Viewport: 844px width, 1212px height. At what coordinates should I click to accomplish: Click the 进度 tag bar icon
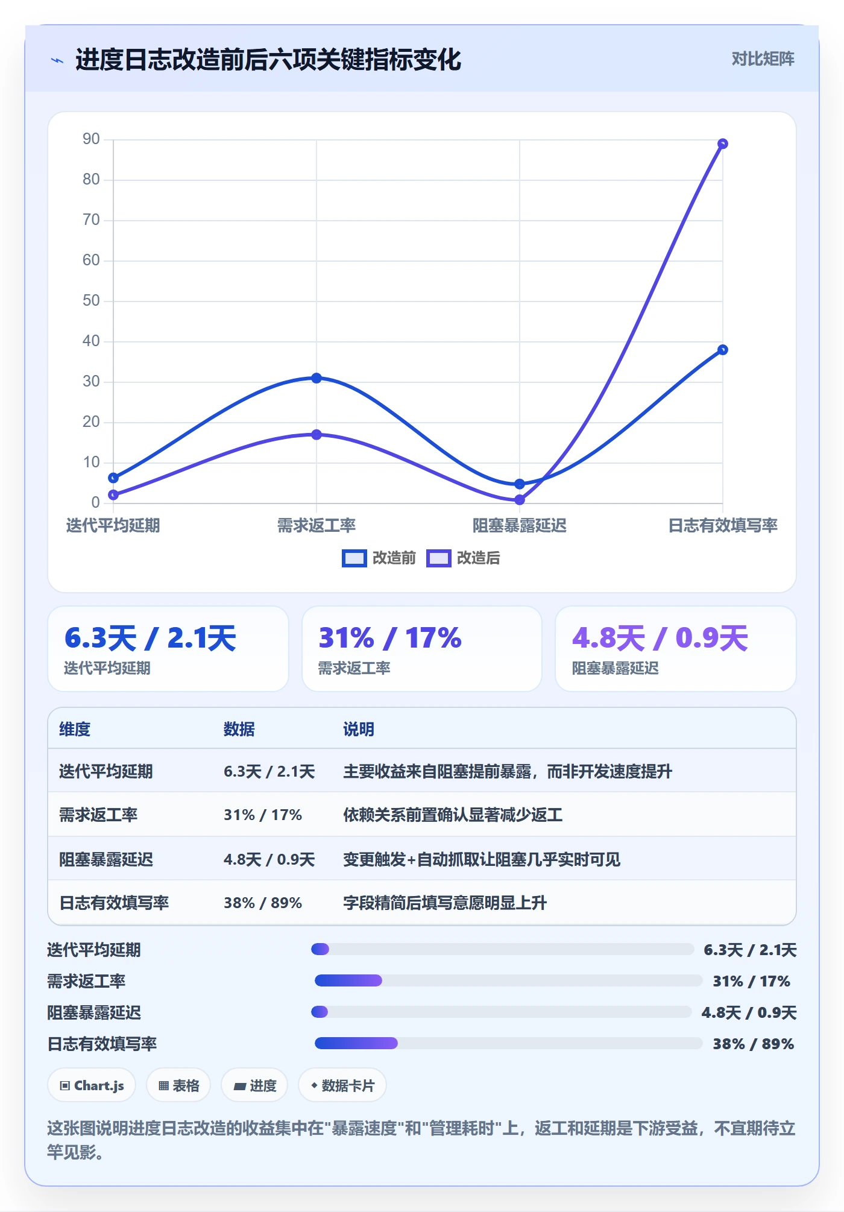click(x=239, y=1086)
